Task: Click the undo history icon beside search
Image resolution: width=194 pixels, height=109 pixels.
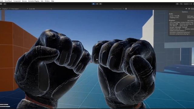Action: (177, 4)
